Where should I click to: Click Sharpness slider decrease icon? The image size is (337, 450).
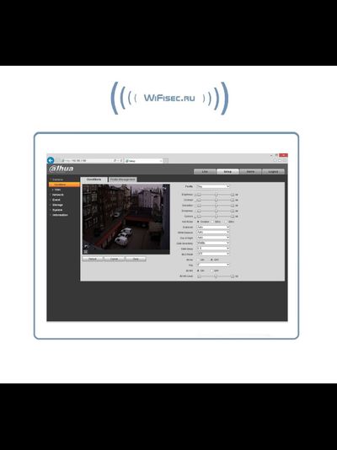199,211
